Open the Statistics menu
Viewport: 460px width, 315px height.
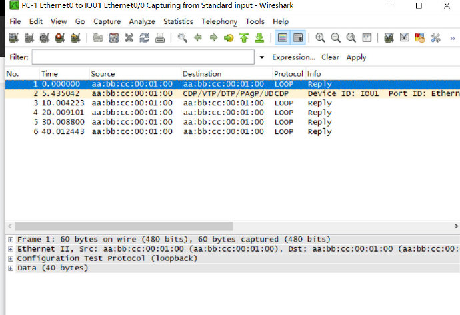click(179, 22)
